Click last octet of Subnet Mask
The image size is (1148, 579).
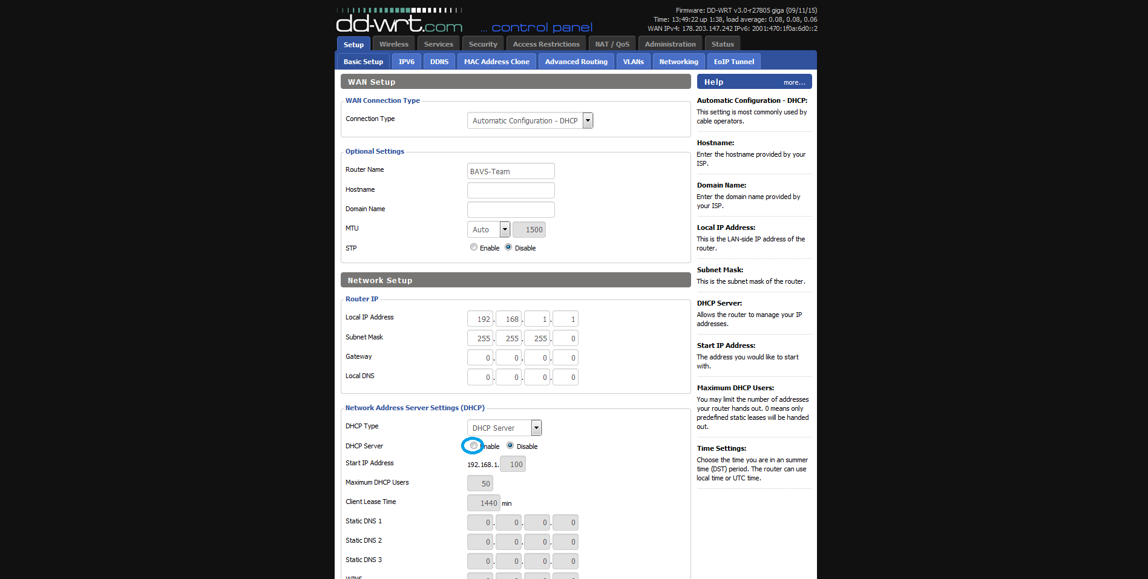565,338
